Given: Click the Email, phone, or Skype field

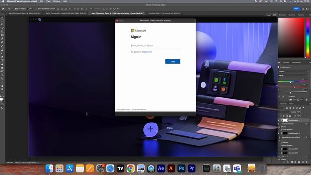Looking at the screenshot, I should click(155, 45).
